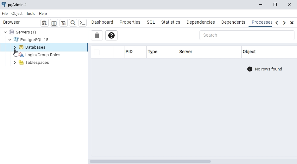The image size is (297, 164).
Task: Close the current tab panel with X
Action: [292, 22]
